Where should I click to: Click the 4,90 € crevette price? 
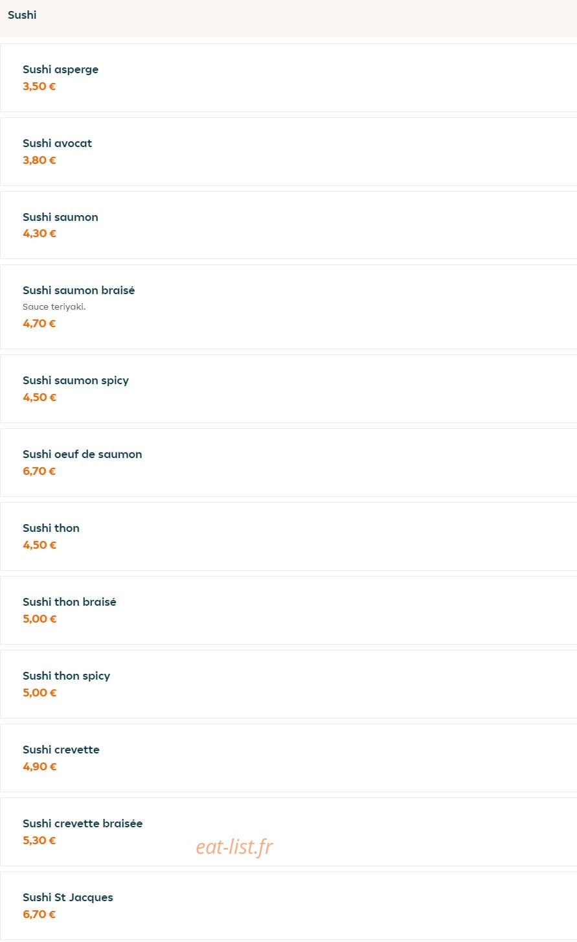40,766
